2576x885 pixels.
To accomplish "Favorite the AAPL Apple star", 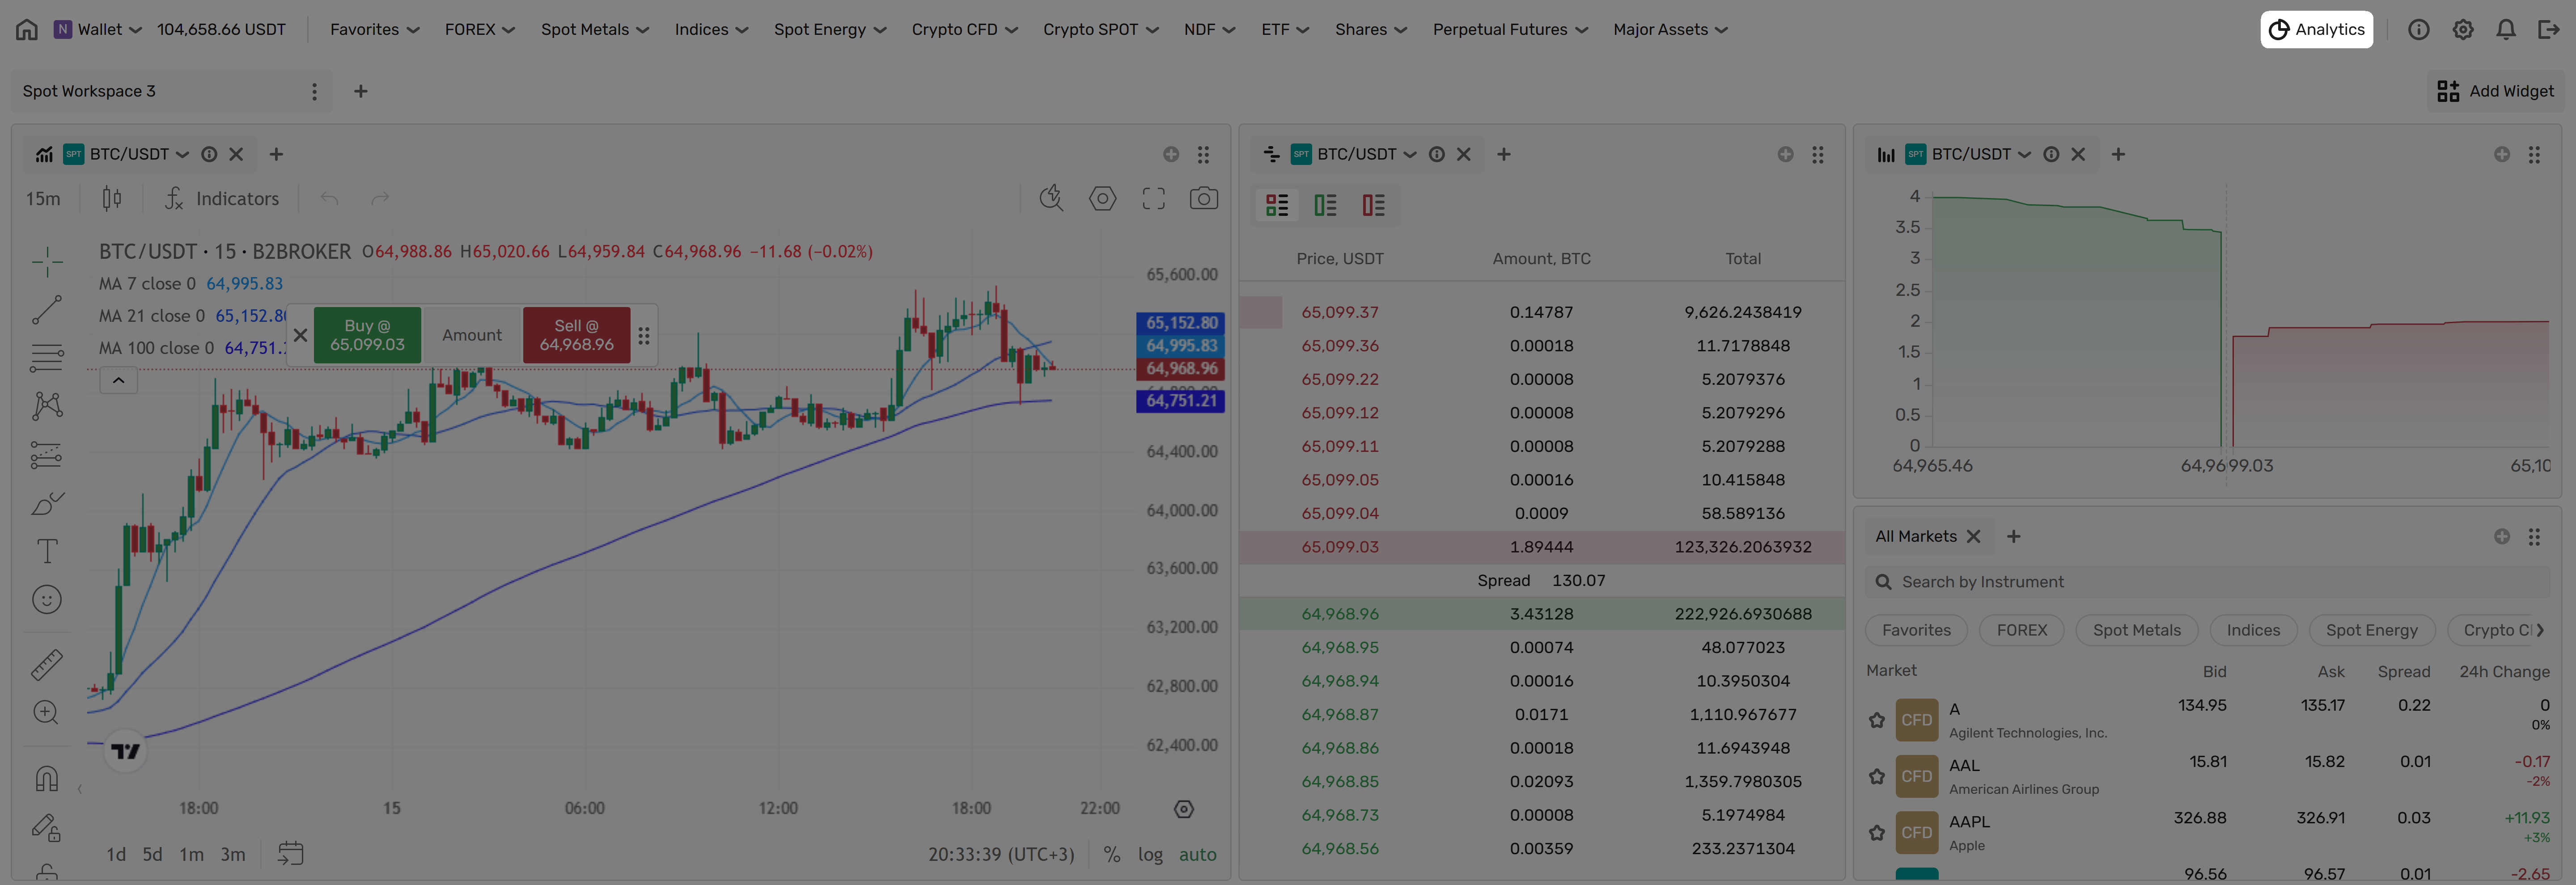I will point(1877,832).
